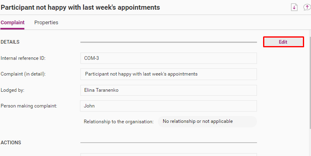Open the Relationship to the organisation selector

click(207, 121)
